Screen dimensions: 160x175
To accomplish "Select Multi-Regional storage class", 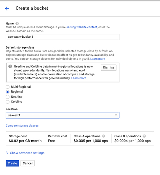I will point(8,87).
